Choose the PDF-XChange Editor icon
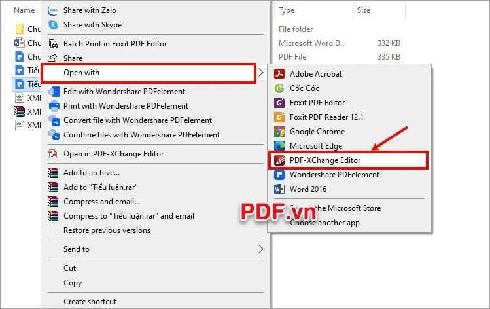Image resolution: width=490 pixels, height=309 pixels. click(279, 160)
